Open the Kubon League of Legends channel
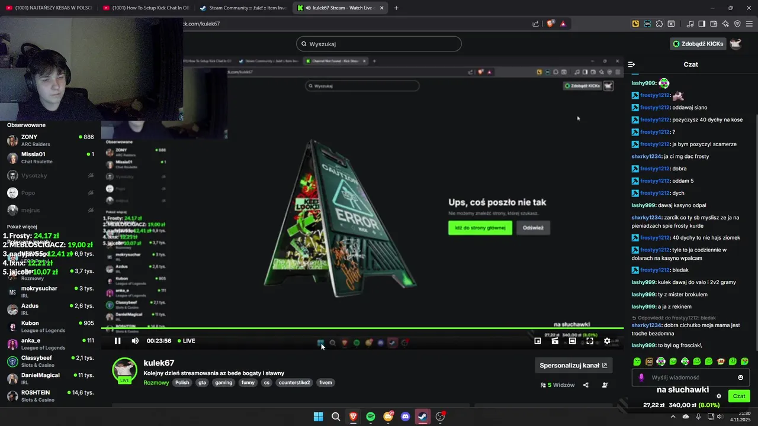 click(50, 327)
